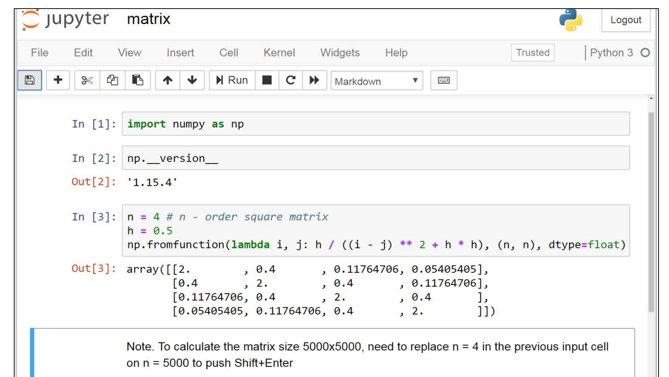Click the Trusted notebook button

533,53
